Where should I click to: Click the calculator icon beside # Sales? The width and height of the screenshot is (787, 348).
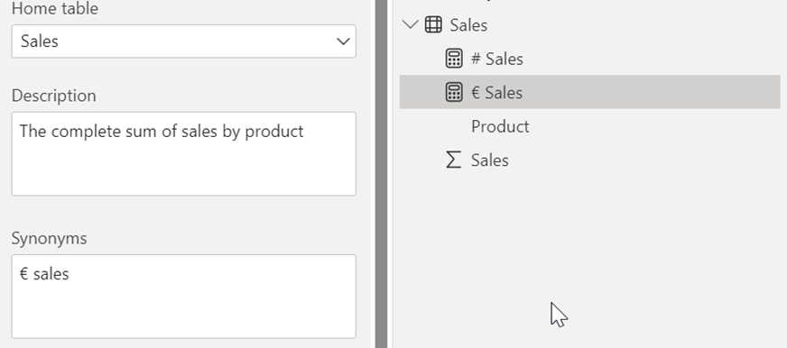click(x=454, y=59)
